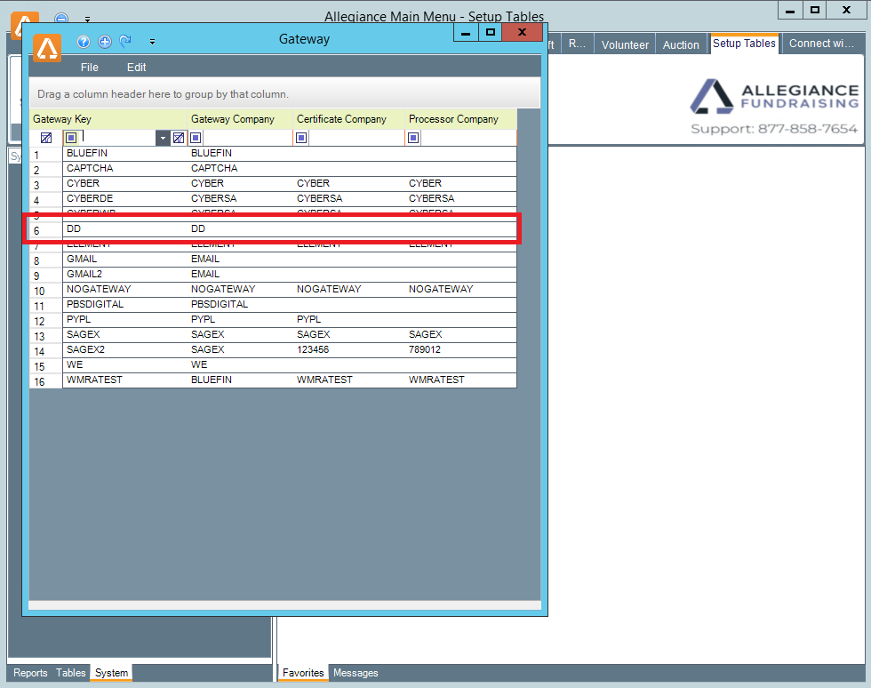This screenshot has width=871, height=688.
Task: Click the Certificate Company filter operator icon
Action: click(x=301, y=138)
